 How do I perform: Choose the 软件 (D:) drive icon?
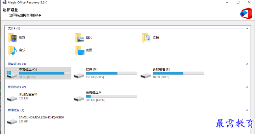point(79,76)
